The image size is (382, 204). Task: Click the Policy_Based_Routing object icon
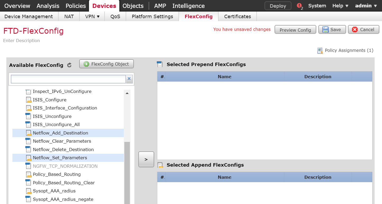click(x=28, y=174)
